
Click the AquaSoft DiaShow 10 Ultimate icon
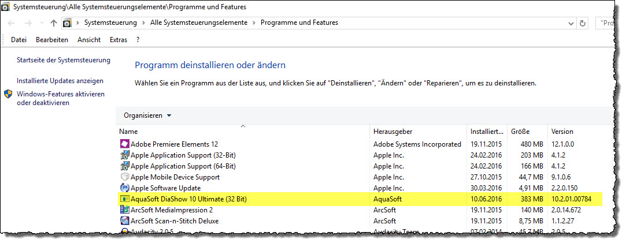click(x=124, y=199)
